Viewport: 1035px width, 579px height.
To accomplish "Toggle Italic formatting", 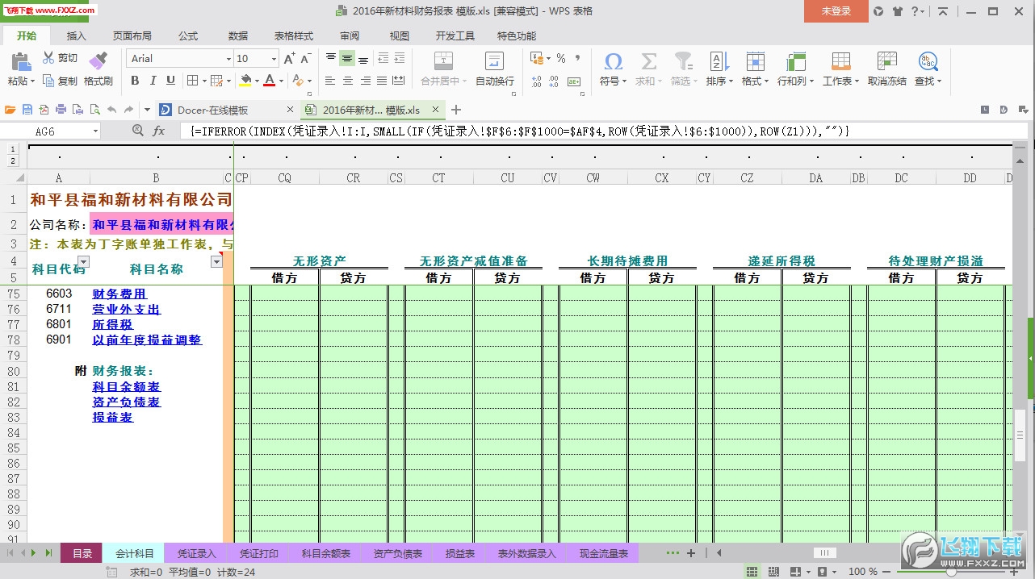I will pyautogui.click(x=153, y=81).
